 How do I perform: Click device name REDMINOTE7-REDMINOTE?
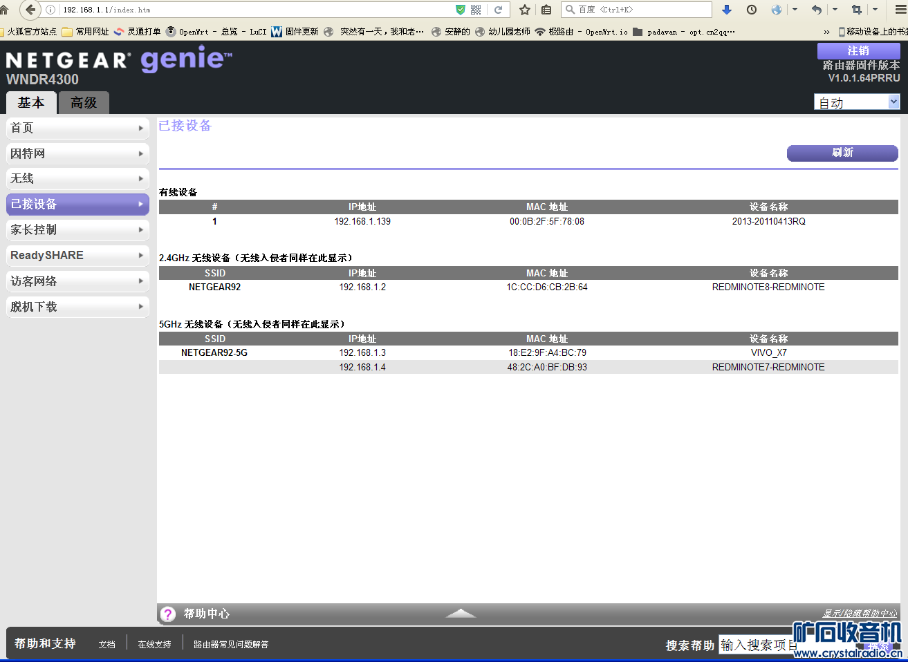click(x=768, y=367)
